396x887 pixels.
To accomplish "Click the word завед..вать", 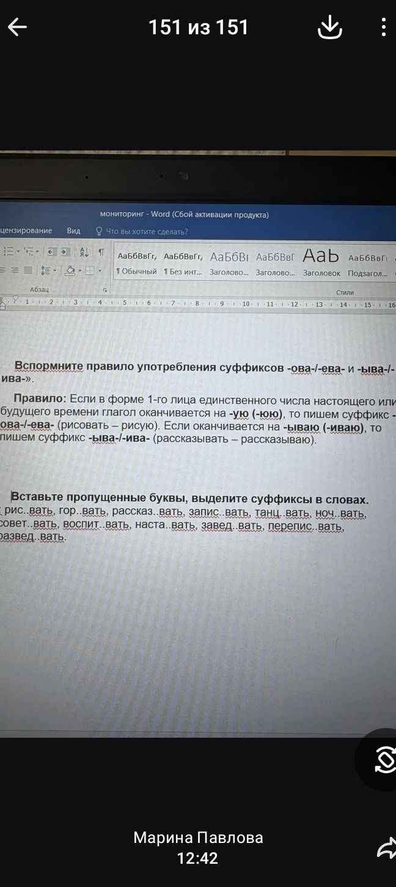I will click(231, 526).
